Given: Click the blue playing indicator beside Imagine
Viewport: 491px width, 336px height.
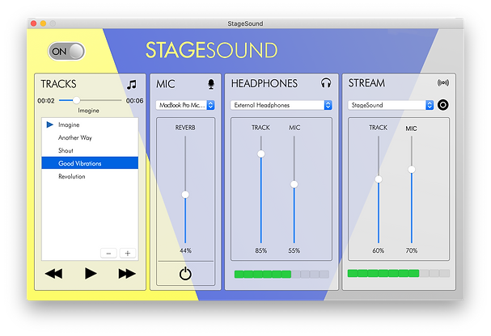Looking at the screenshot, I should [x=50, y=124].
